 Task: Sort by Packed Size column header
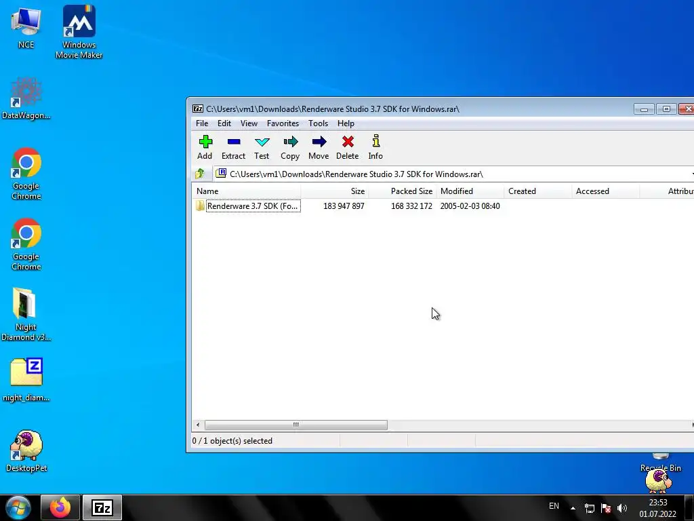tap(403, 191)
